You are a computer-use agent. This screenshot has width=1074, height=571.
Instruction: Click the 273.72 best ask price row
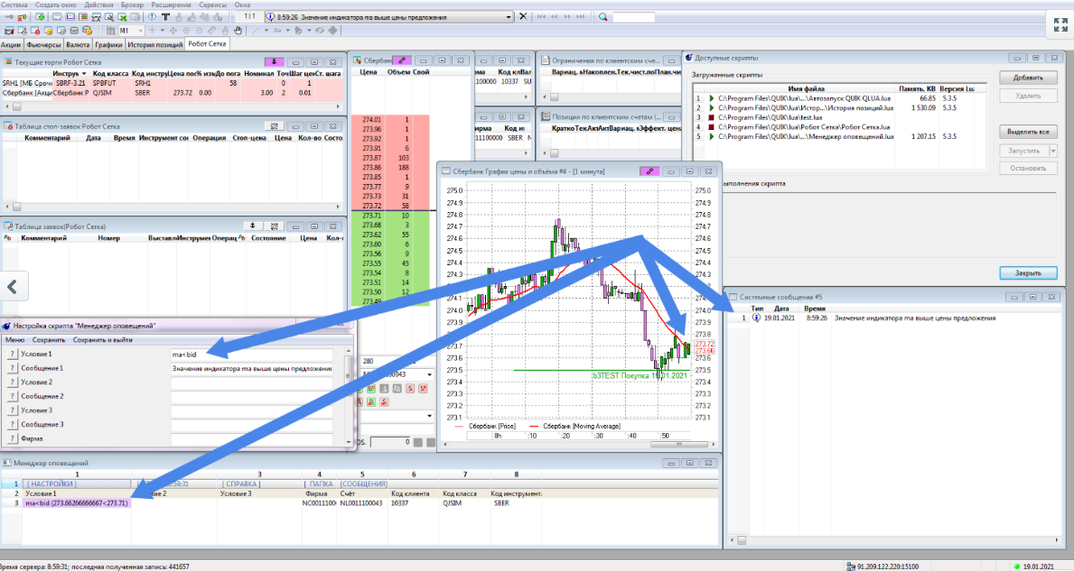391,206
